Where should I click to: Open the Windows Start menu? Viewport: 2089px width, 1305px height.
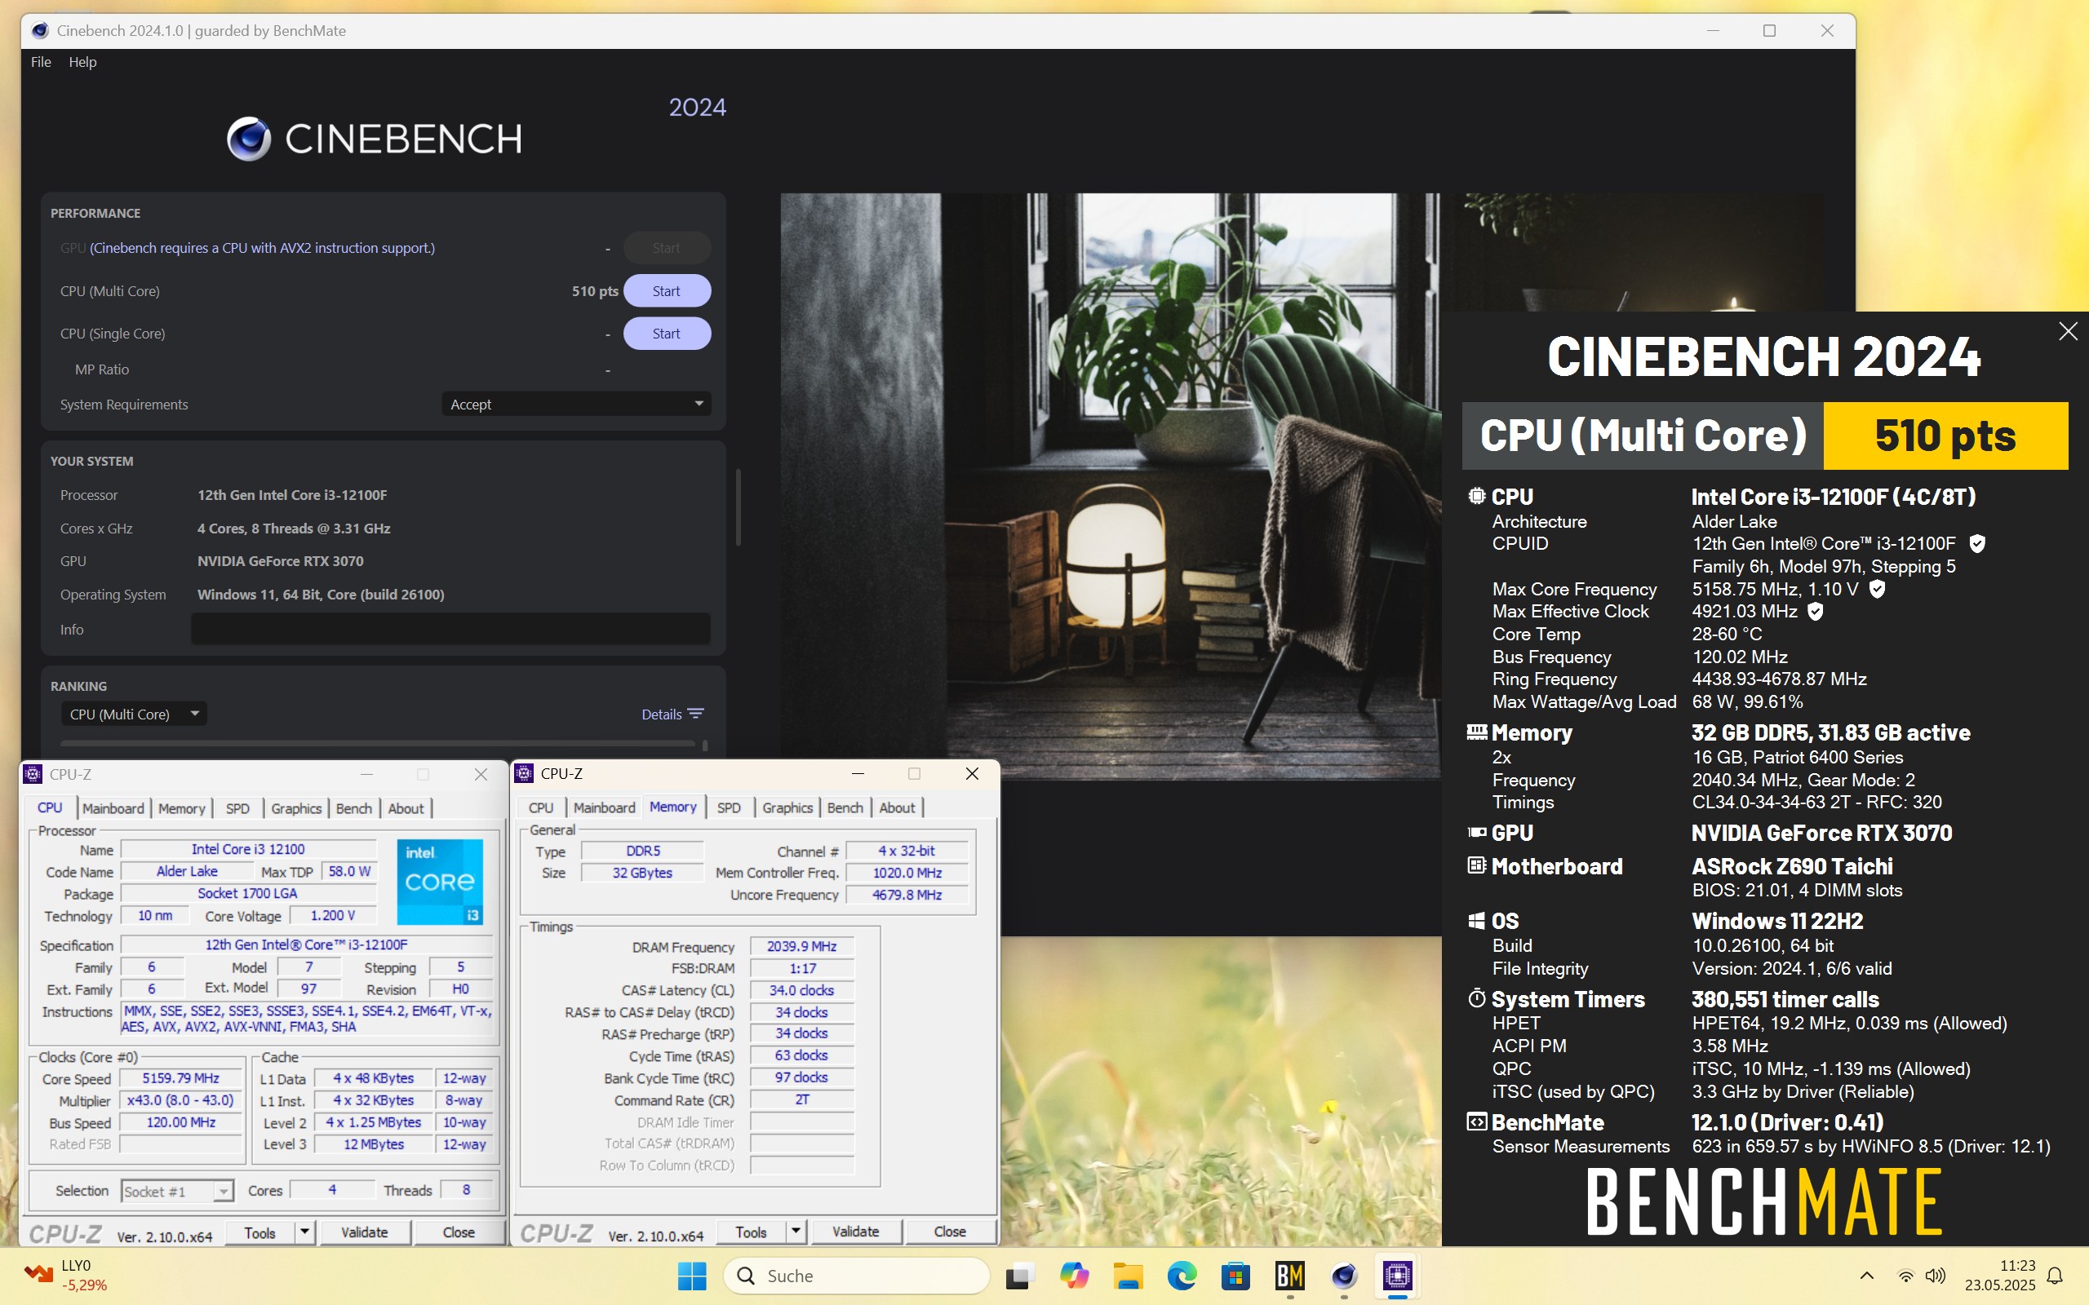click(691, 1276)
